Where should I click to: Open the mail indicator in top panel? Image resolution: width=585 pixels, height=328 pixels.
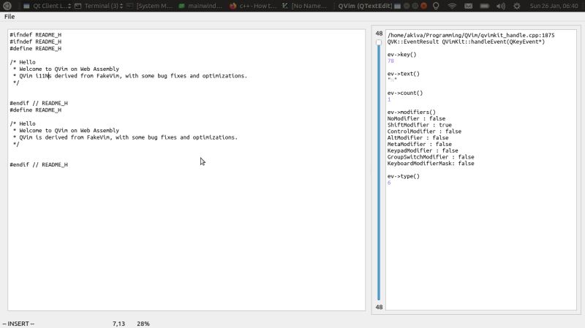pos(468,6)
